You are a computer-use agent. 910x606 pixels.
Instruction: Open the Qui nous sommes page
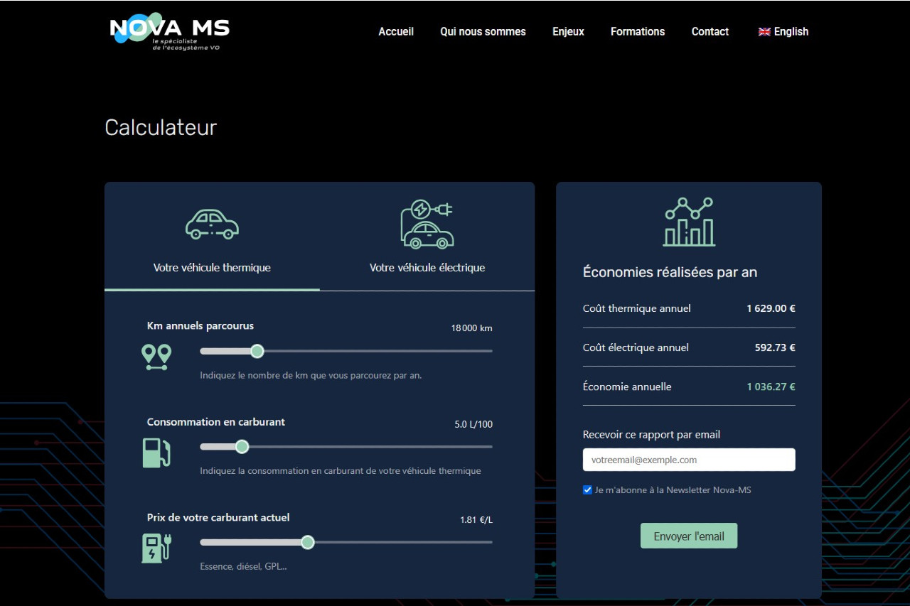click(483, 32)
